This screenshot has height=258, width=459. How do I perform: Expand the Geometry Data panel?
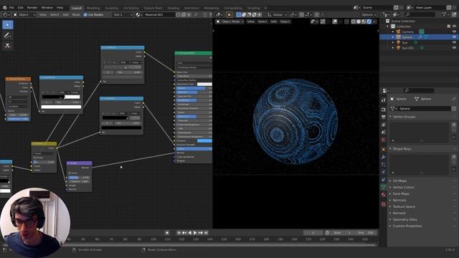click(x=404, y=219)
